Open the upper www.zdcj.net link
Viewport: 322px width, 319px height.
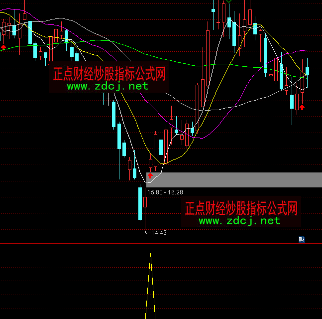pos(107,86)
